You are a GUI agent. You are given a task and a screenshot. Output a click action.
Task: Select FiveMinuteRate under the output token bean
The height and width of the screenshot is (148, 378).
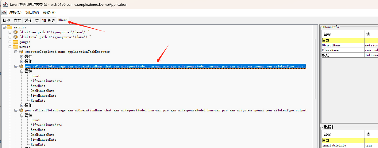pyautogui.click(x=44, y=139)
